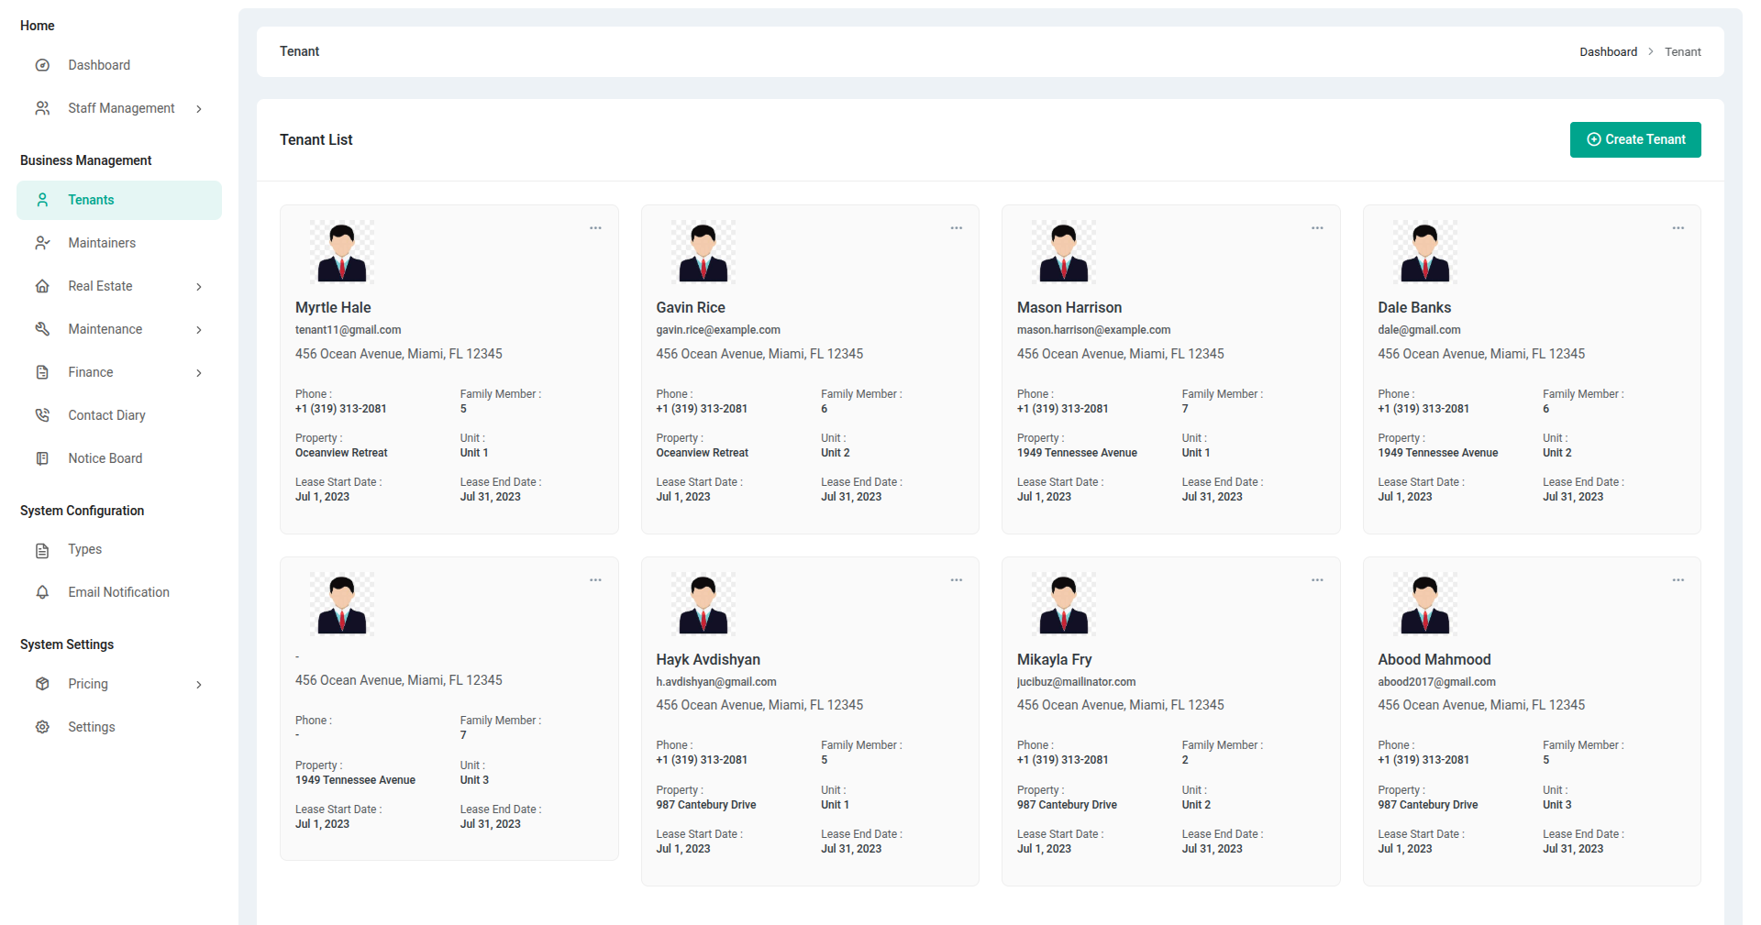Open more options for Mikayla Fry
The width and height of the screenshot is (1761, 925).
(1317, 580)
